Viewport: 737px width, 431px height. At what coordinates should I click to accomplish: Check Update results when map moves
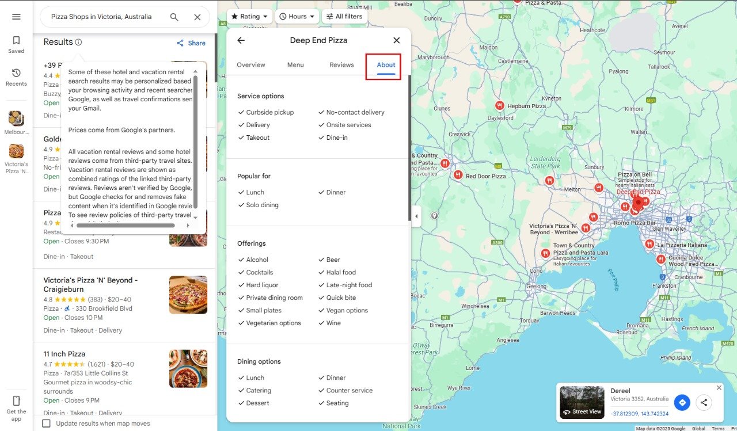[x=47, y=424]
